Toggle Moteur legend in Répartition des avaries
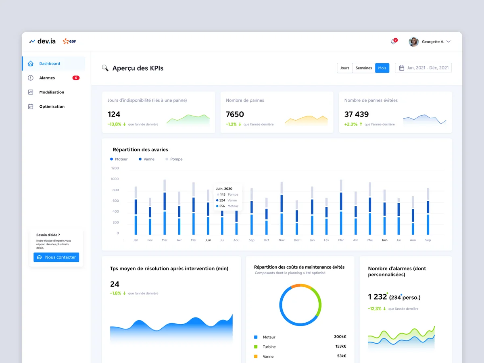 119,159
